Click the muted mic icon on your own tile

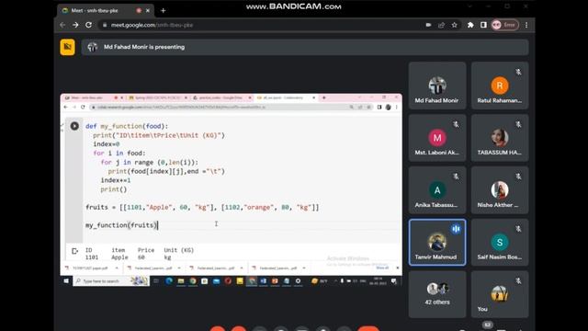pyautogui.click(x=518, y=280)
